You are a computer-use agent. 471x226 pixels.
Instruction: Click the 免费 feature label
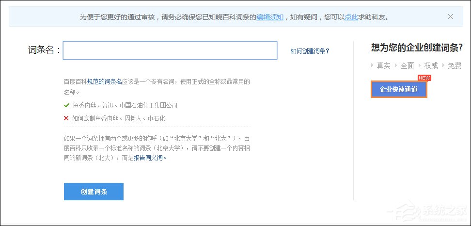point(455,65)
